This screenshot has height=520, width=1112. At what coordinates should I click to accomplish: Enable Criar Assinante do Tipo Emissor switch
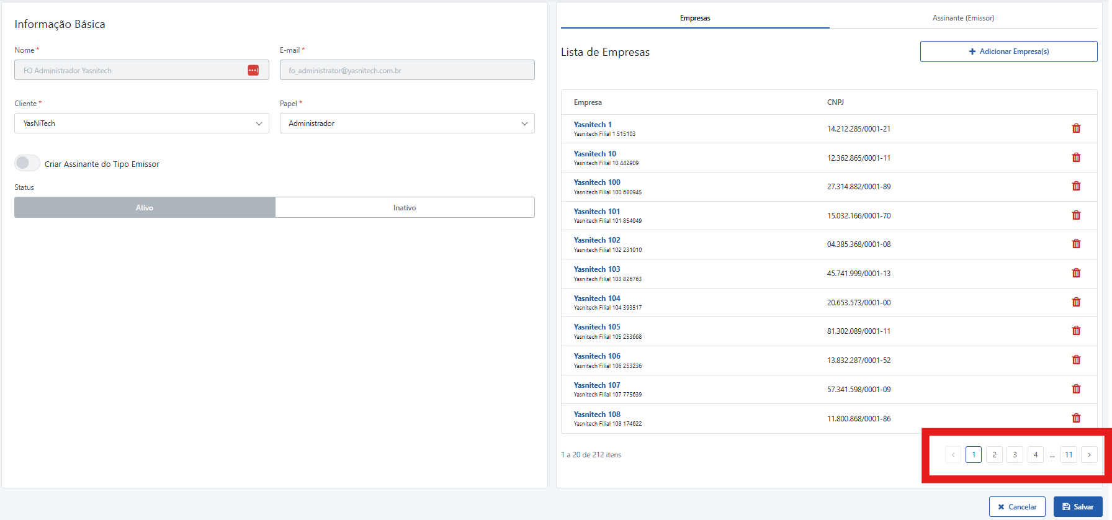tap(27, 163)
